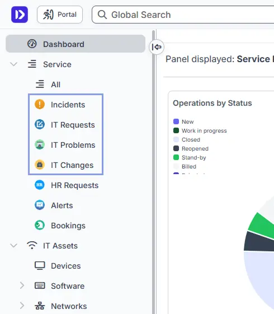
Task: Open IT Assets in the sidebar
Action: tap(60, 246)
